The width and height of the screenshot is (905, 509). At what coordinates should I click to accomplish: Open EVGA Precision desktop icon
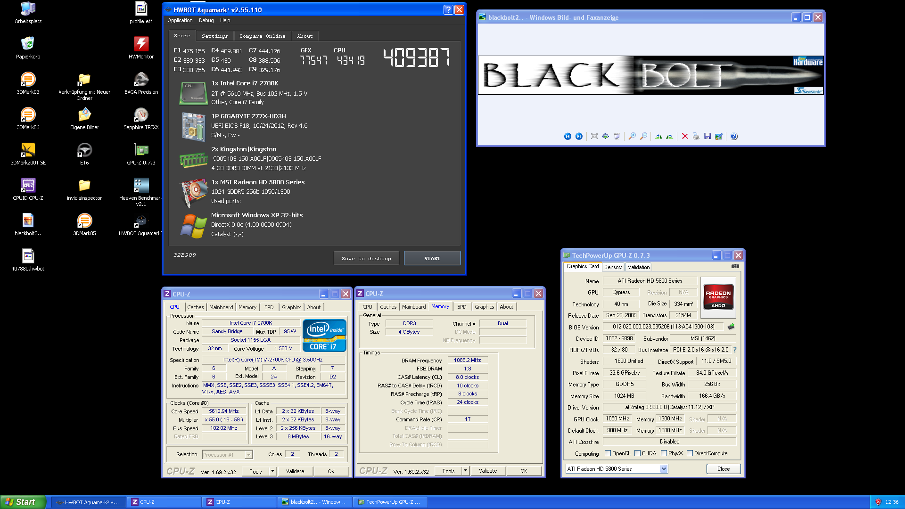click(x=141, y=83)
